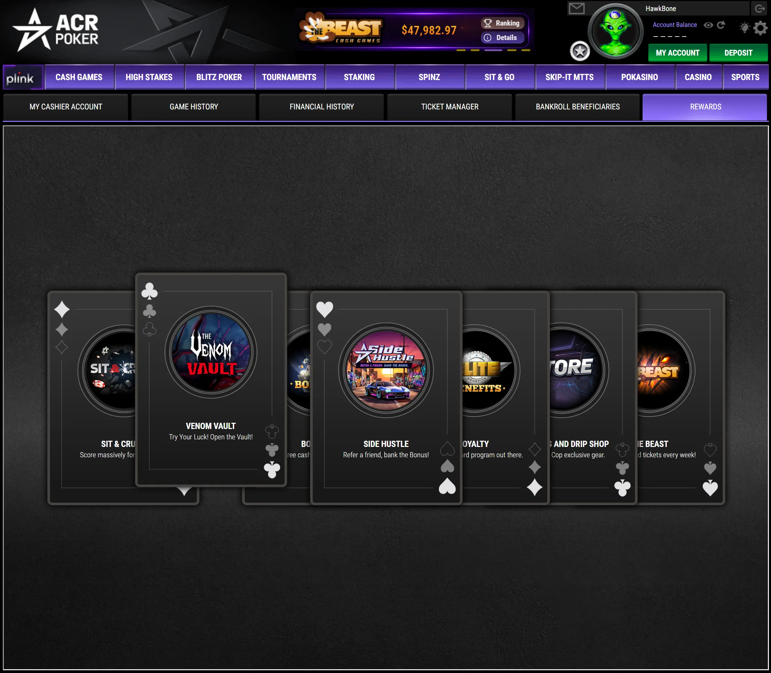Open the plink tab
This screenshot has height=673, width=771.
pos(23,77)
